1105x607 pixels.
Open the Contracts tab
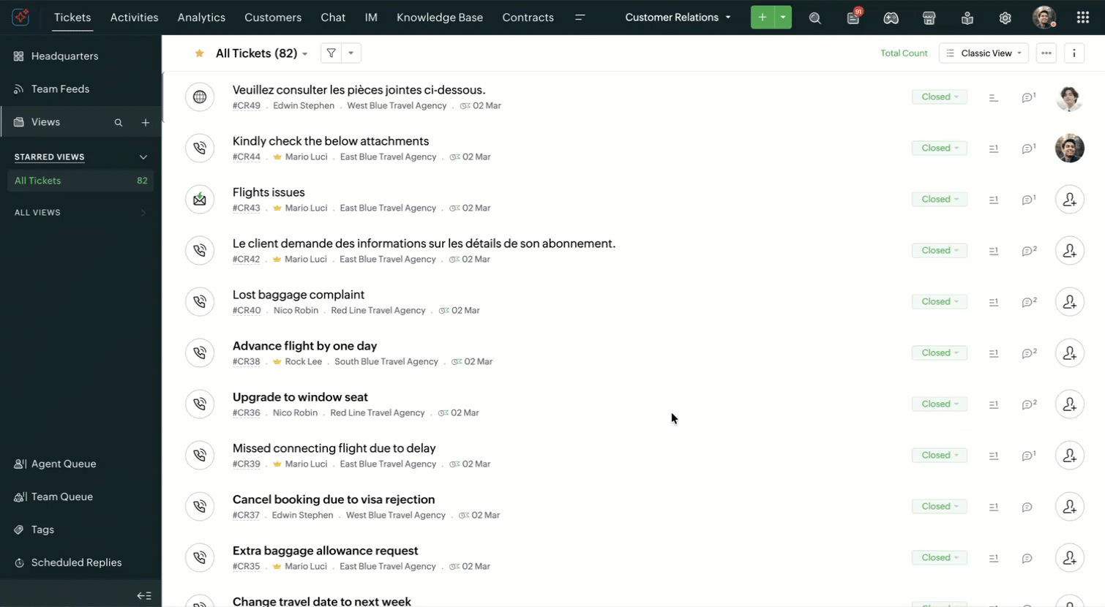pos(528,18)
